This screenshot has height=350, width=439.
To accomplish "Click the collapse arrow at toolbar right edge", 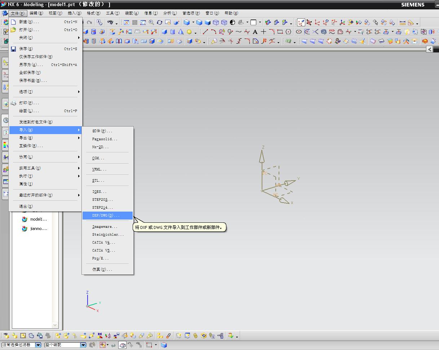I will coord(429,49).
